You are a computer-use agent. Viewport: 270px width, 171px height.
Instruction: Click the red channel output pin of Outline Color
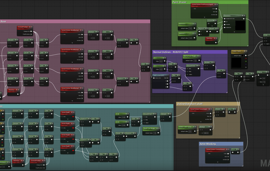click(246, 58)
